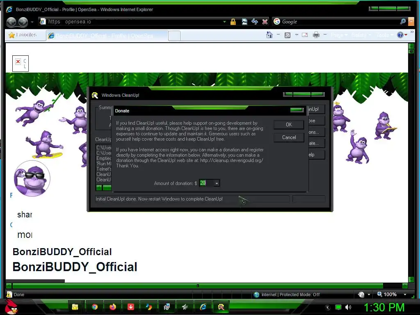The image size is (420, 315).
Task: Open the Angry Birds Start button
Action: pos(11,307)
